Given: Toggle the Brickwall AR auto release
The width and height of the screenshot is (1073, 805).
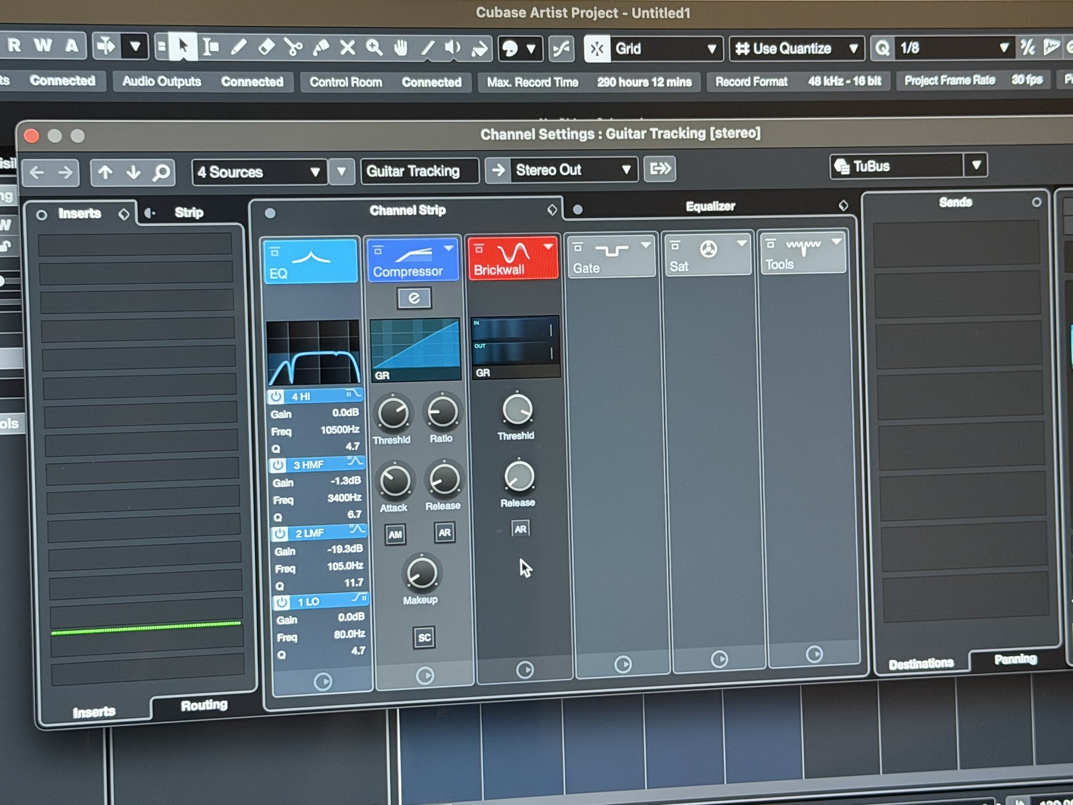Looking at the screenshot, I should (x=520, y=529).
